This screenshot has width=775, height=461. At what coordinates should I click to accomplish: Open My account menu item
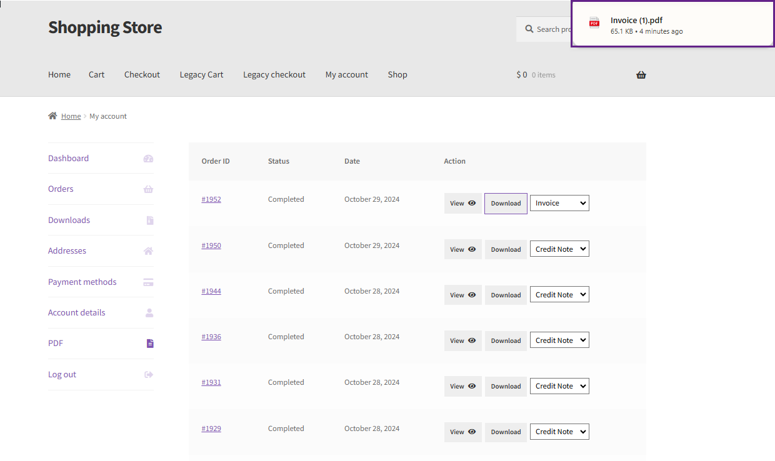click(x=347, y=74)
